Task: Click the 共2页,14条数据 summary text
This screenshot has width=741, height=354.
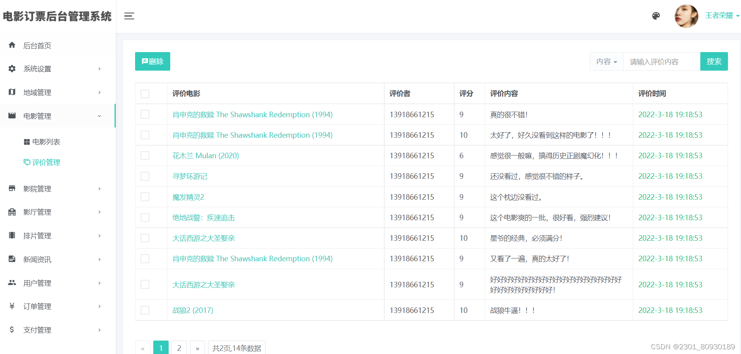Action: click(237, 348)
